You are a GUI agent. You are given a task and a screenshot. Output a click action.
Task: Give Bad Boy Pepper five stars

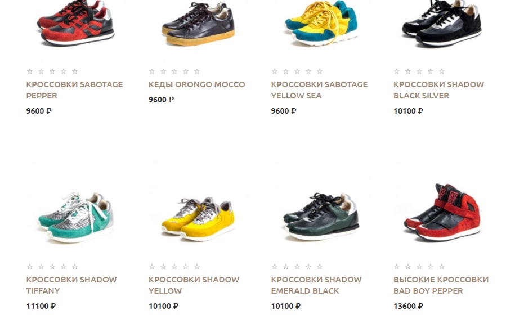pyautogui.click(x=442, y=267)
